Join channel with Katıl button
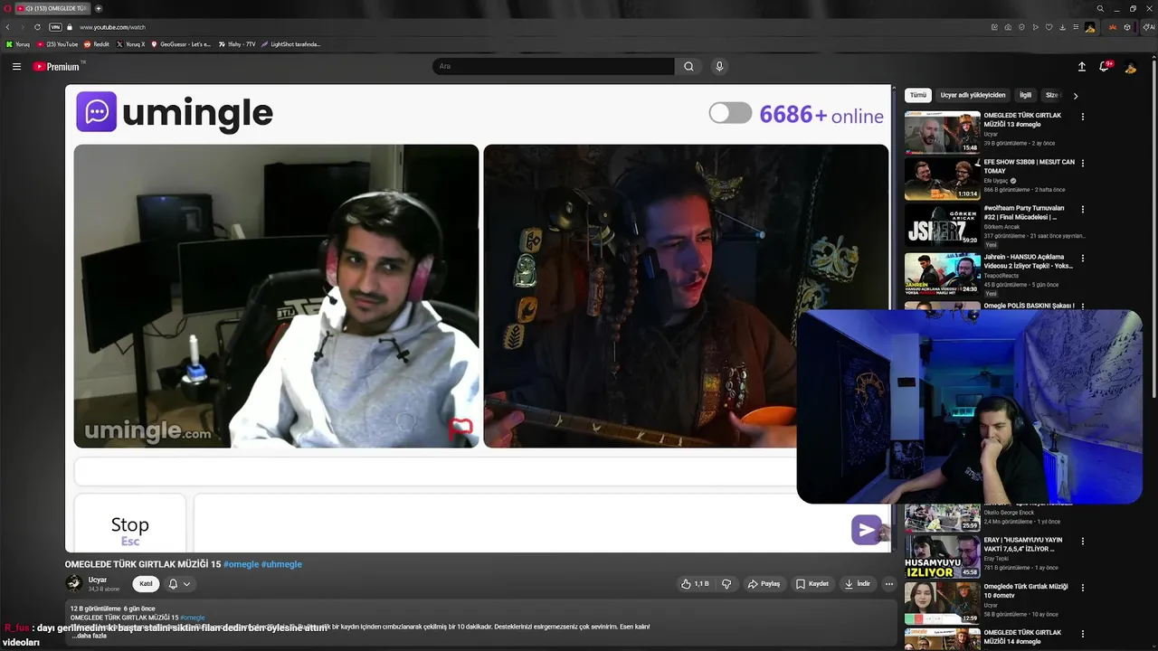 tap(146, 584)
